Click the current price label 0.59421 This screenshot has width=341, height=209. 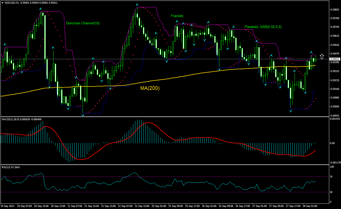tap(335, 59)
